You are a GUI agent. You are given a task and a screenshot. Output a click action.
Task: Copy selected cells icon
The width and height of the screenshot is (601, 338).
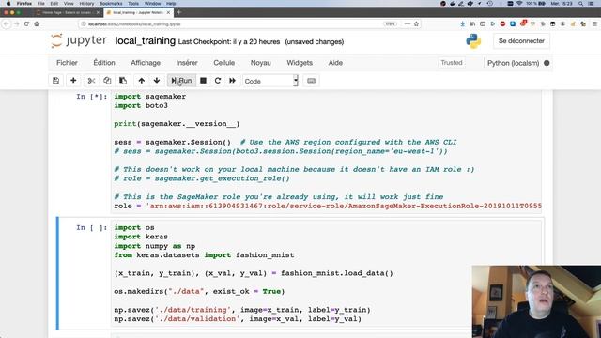[x=107, y=81]
